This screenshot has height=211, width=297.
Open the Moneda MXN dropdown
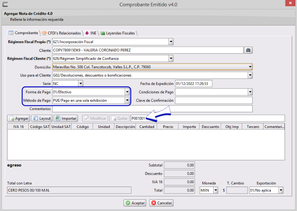click(x=216, y=190)
